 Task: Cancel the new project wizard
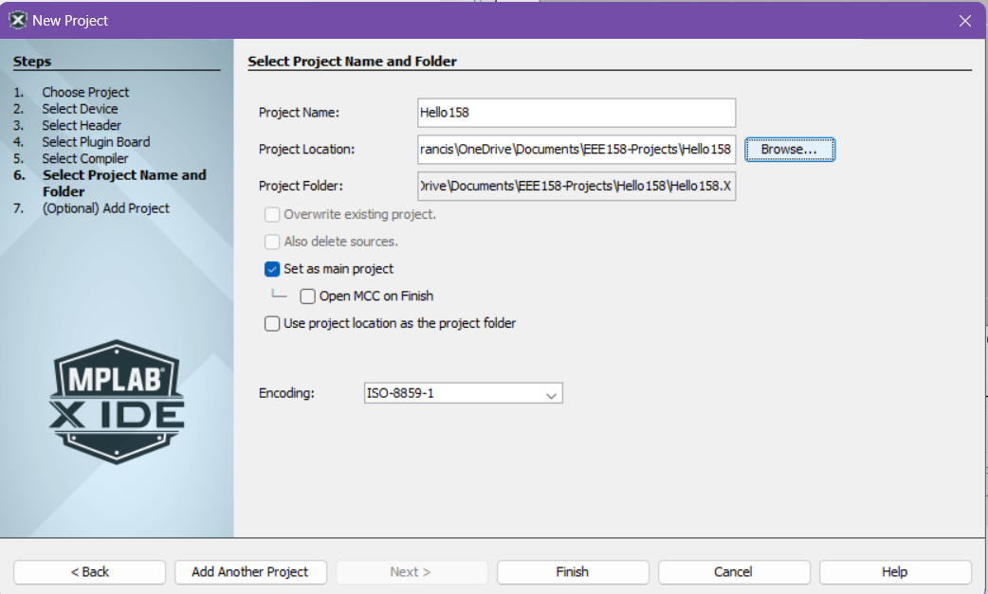(x=734, y=572)
